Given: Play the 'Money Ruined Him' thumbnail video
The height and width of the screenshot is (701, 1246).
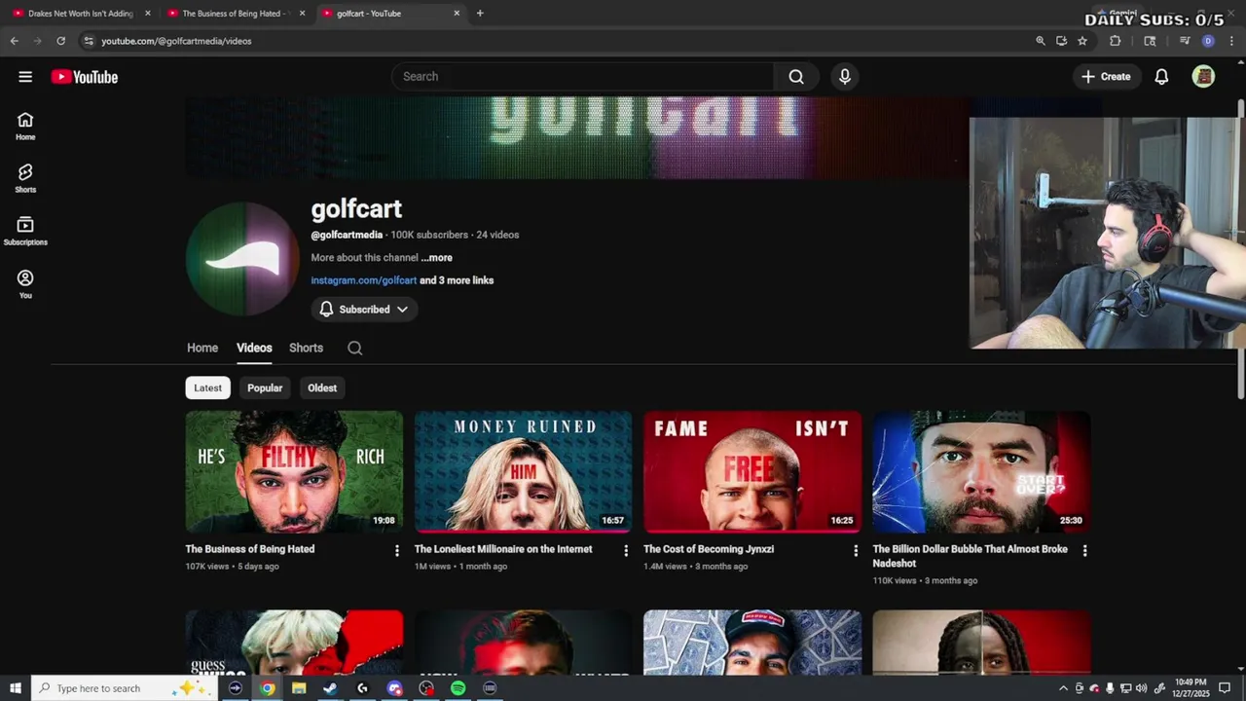Looking at the screenshot, I should coord(523,471).
